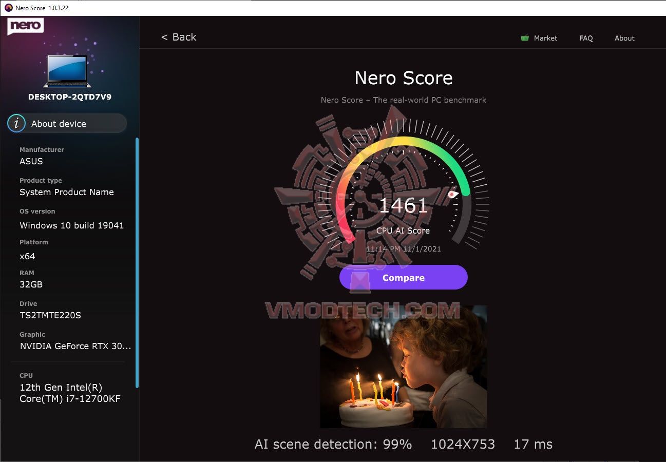Open the About page
666x462 pixels.
point(624,38)
